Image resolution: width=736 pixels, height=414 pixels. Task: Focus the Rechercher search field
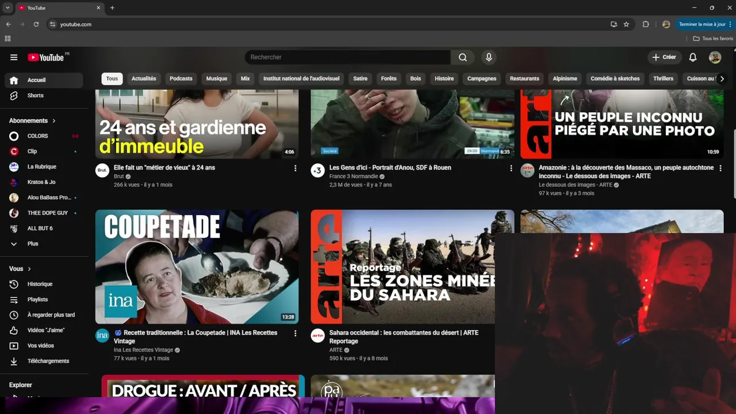(348, 57)
